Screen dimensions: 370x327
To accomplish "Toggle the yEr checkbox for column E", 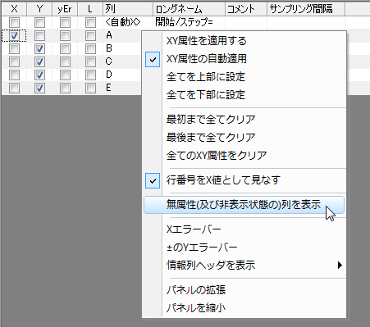I will pos(65,88).
